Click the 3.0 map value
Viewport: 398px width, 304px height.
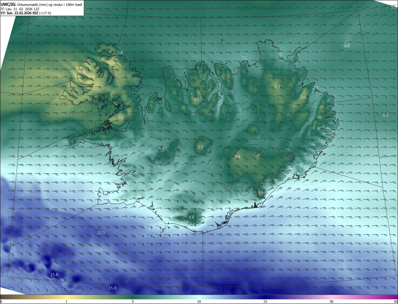click(121, 117)
